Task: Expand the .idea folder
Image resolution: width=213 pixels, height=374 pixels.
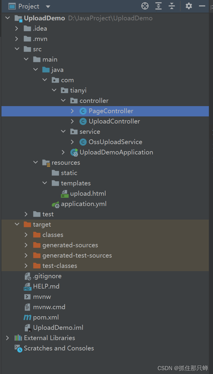Action: [17, 29]
